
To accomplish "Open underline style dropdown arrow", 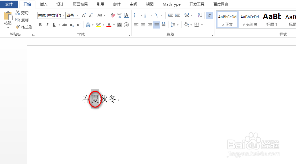I will click(59, 25).
